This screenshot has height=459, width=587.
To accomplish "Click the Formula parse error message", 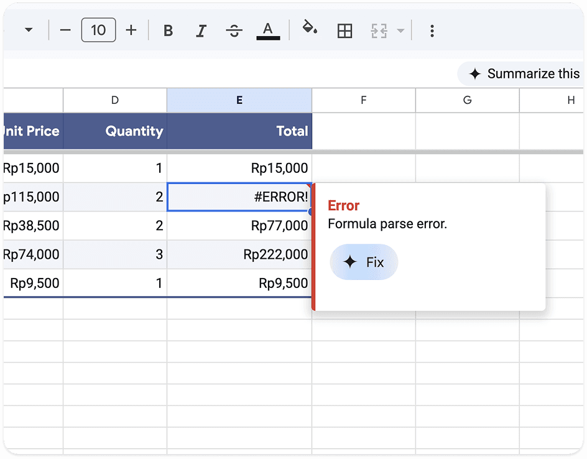I will [x=387, y=224].
